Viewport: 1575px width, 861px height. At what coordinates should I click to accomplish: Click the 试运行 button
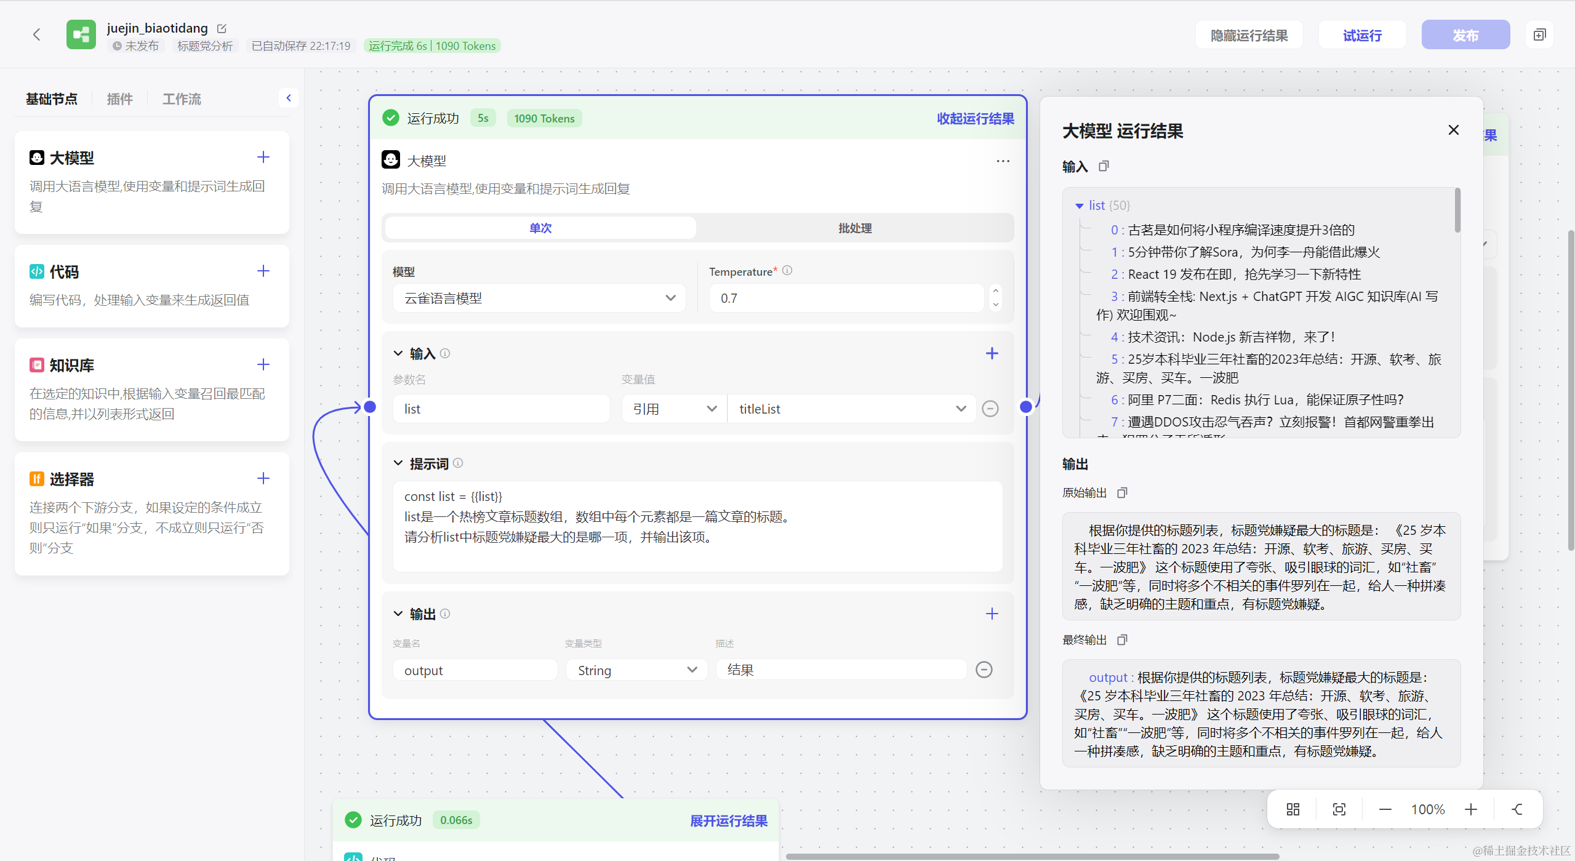1361,36
